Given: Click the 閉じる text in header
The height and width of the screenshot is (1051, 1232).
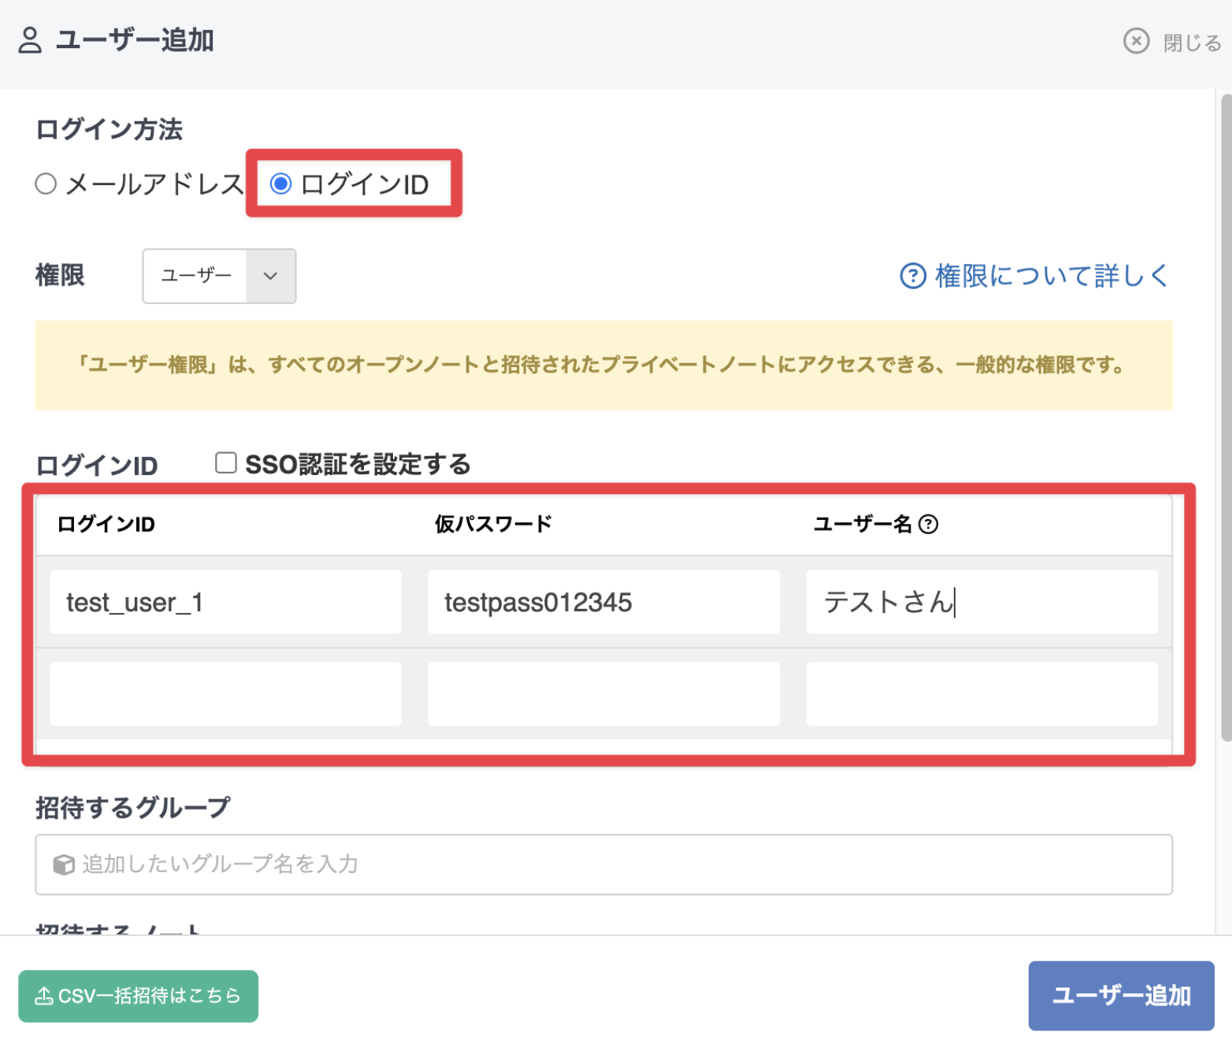Looking at the screenshot, I should click(x=1191, y=42).
